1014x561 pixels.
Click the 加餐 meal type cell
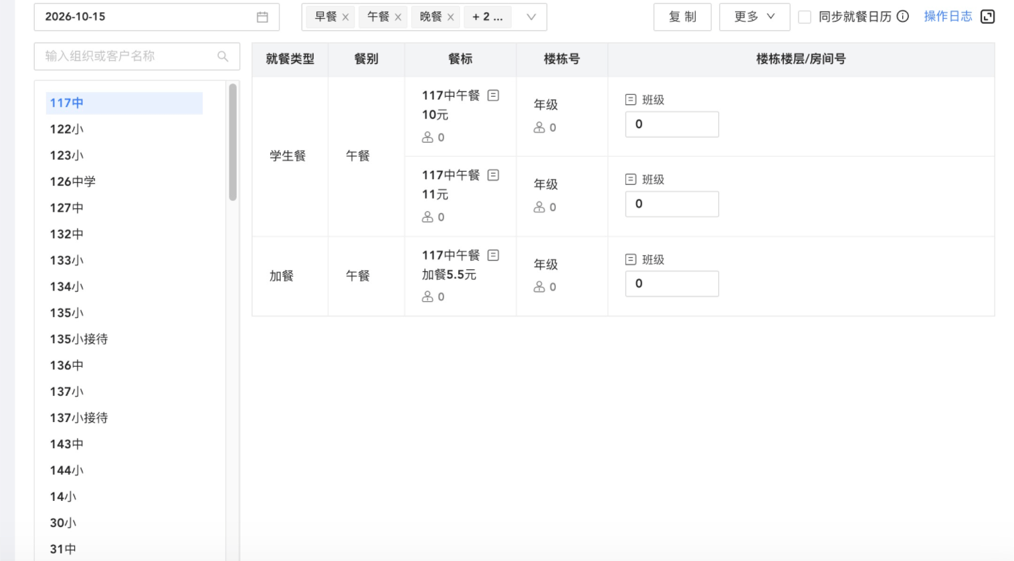pyautogui.click(x=290, y=276)
